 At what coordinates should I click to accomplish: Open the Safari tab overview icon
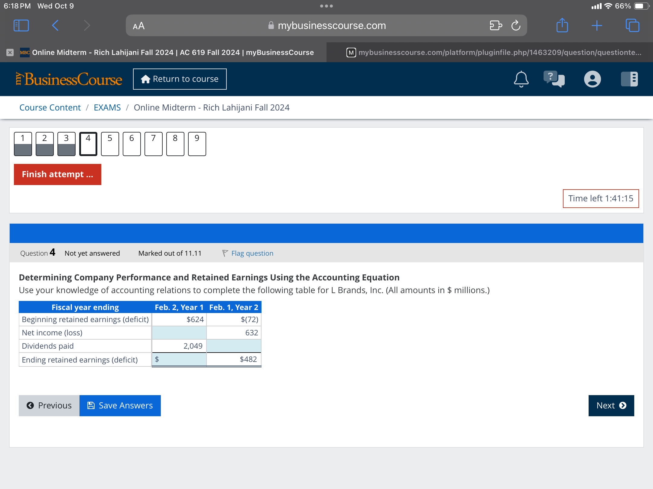point(632,25)
